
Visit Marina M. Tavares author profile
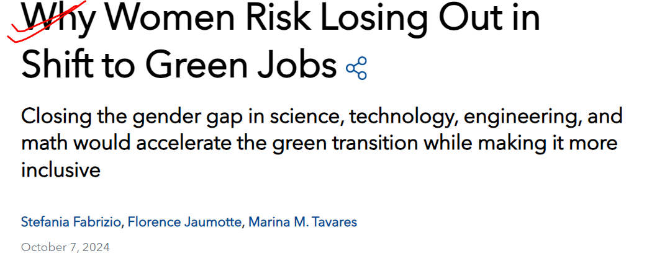303,222
